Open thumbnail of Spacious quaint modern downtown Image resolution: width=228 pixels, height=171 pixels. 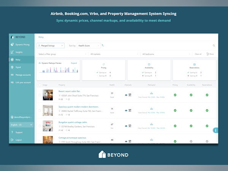point(48,111)
